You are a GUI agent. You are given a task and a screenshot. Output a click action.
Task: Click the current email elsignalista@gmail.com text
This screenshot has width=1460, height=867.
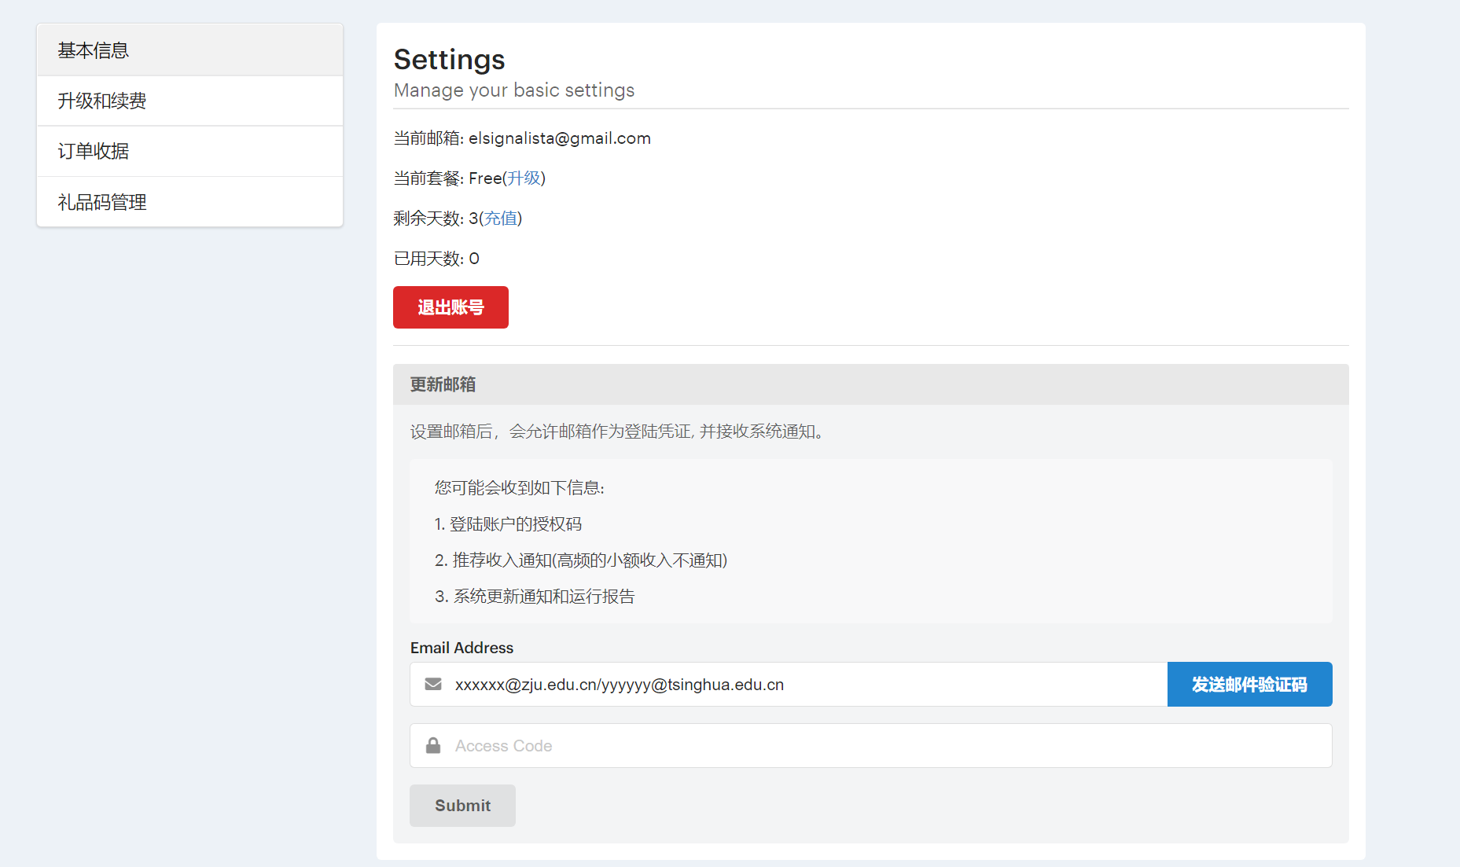pos(559,138)
